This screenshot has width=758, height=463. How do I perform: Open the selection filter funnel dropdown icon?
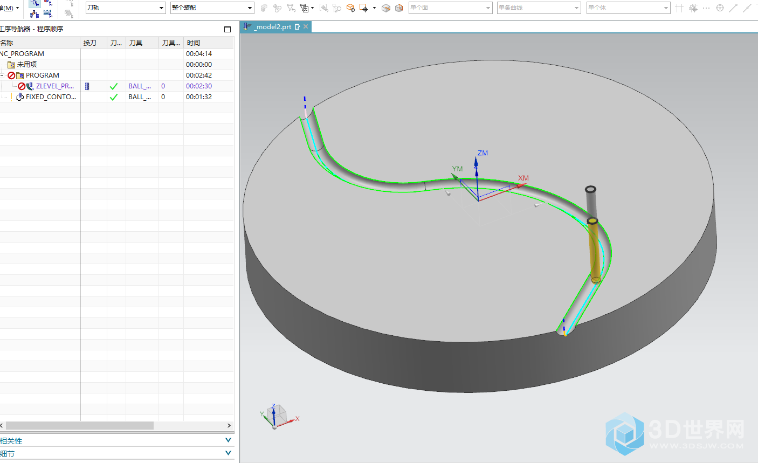coord(306,8)
